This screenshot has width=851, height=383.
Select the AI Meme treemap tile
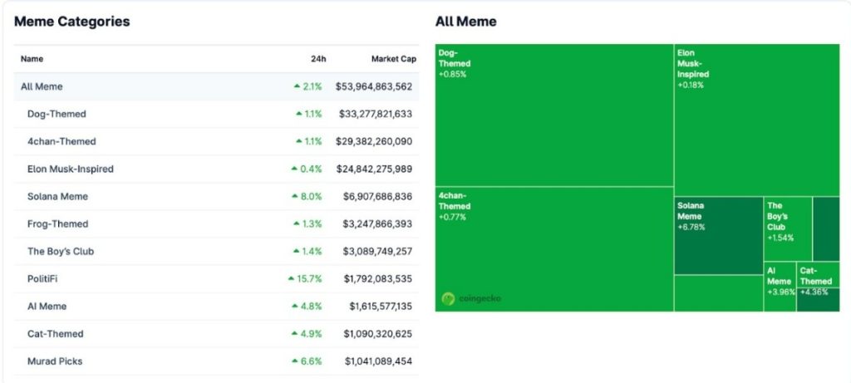[x=780, y=287]
